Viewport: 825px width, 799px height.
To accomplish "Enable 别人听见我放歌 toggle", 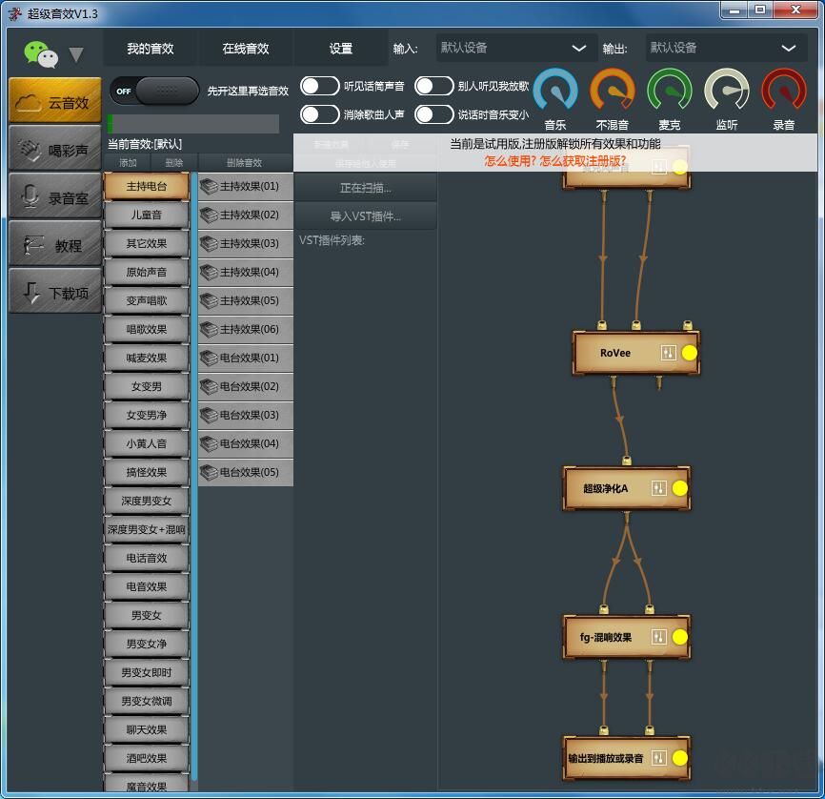I will pyautogui.click(x=433, y=87).
